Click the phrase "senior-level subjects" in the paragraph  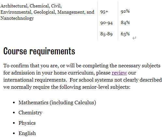(105, 87)
